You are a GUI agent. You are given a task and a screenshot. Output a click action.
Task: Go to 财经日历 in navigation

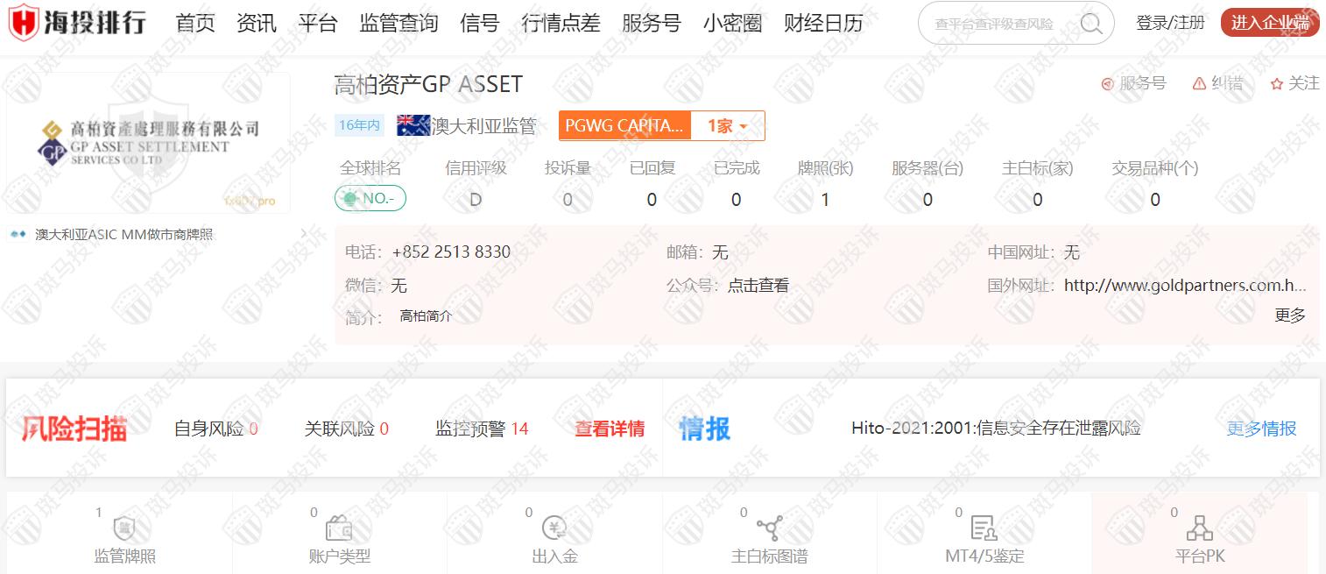tap(823, 24)
